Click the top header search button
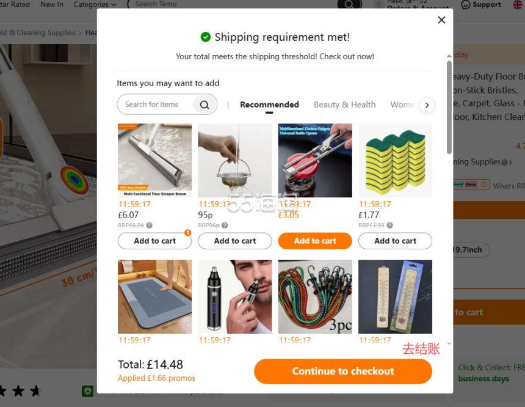The width and height of the screenshot is (525, 407). point(349,5)
